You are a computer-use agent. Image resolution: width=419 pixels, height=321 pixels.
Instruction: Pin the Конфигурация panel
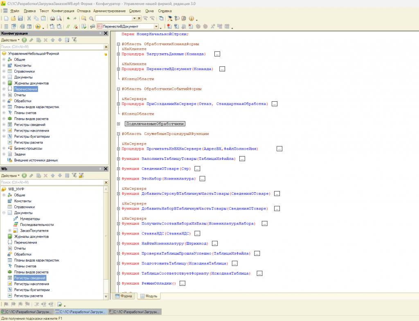[100, 33]
